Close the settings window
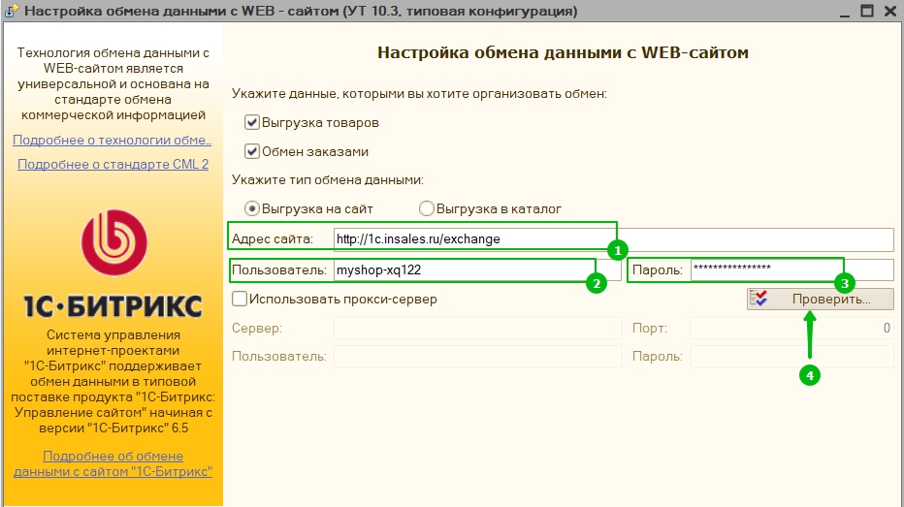 [890, 11]
